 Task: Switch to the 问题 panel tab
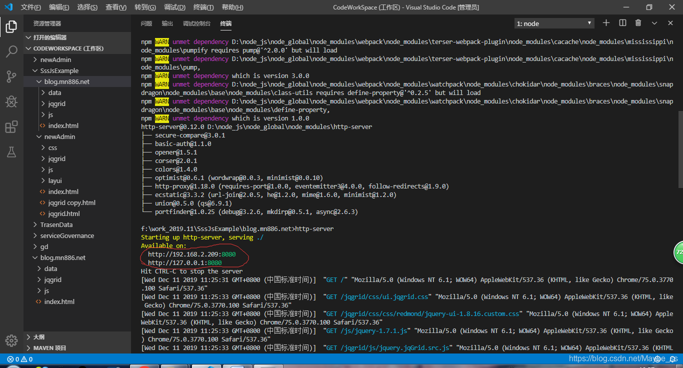coord(146,23)
